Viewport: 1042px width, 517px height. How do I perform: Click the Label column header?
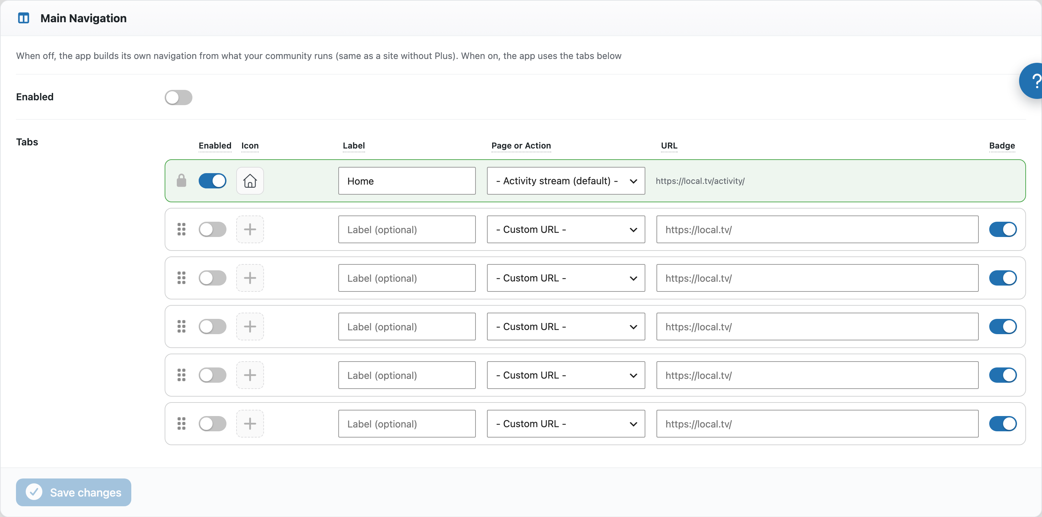(x=354, y=145)
